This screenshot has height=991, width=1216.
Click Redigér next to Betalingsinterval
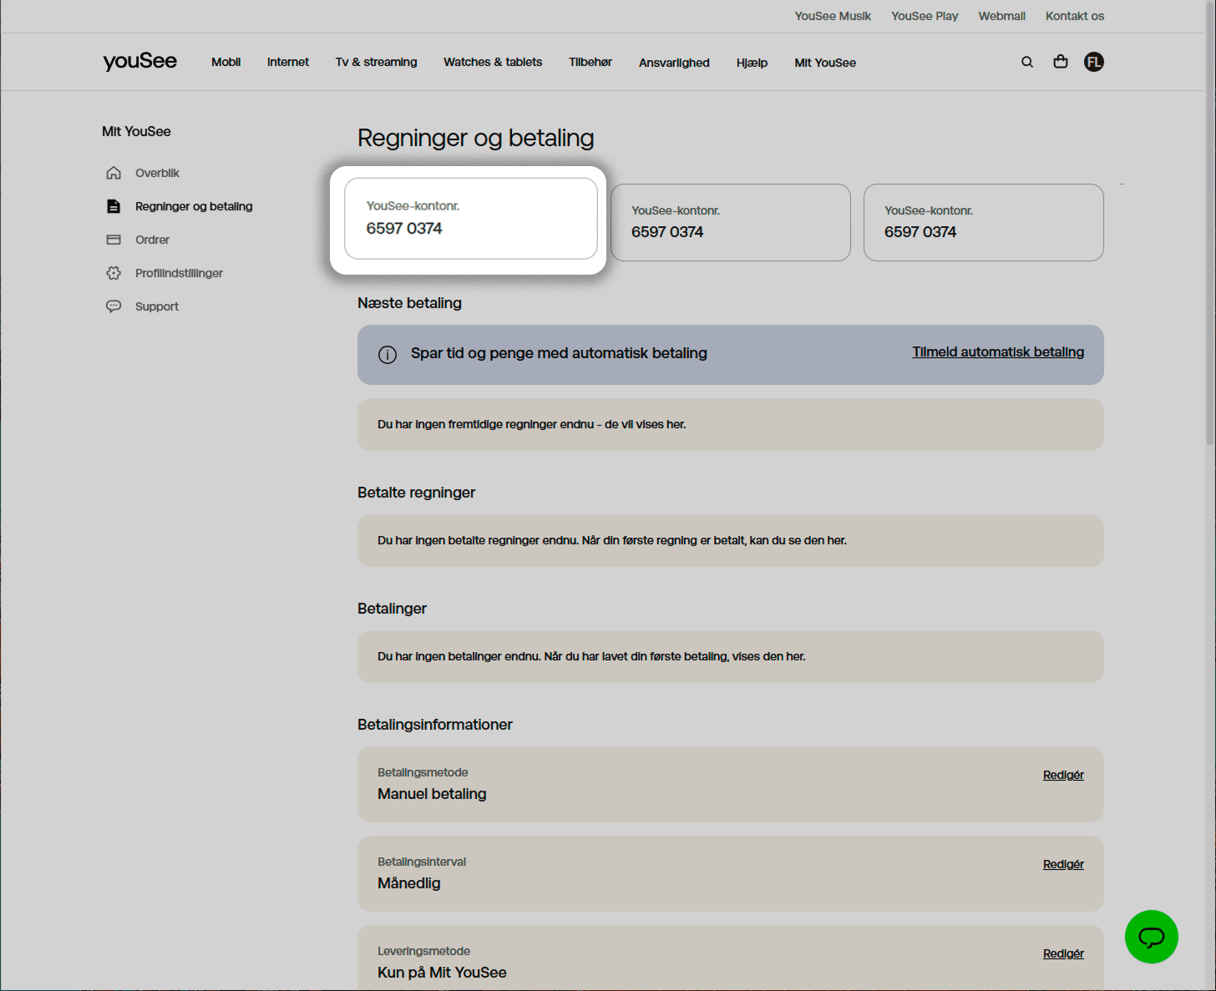point(1063,864)
